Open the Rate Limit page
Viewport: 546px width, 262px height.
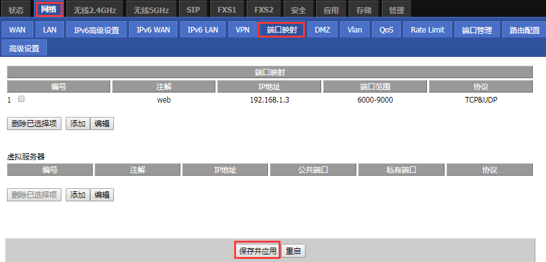coord(428,30)
